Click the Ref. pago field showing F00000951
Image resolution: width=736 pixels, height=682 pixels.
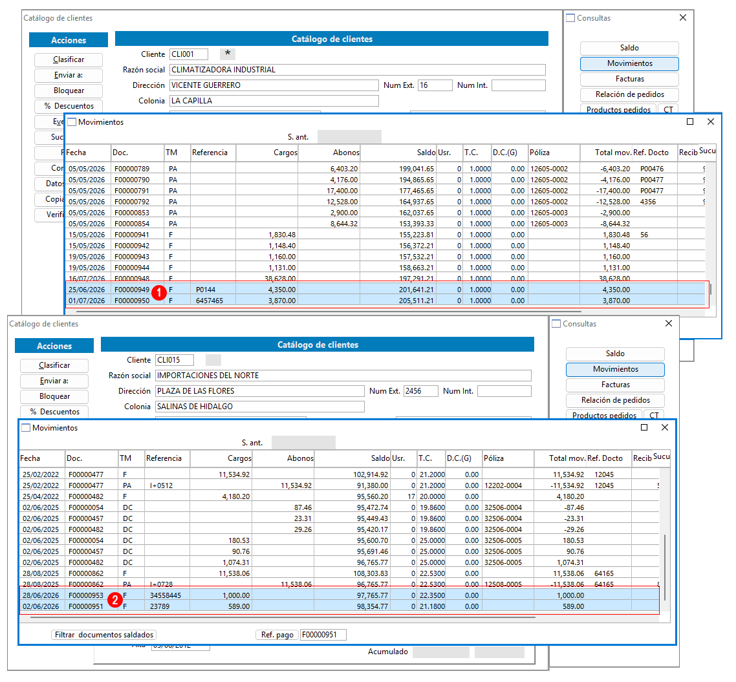click(x=323, y=635)
